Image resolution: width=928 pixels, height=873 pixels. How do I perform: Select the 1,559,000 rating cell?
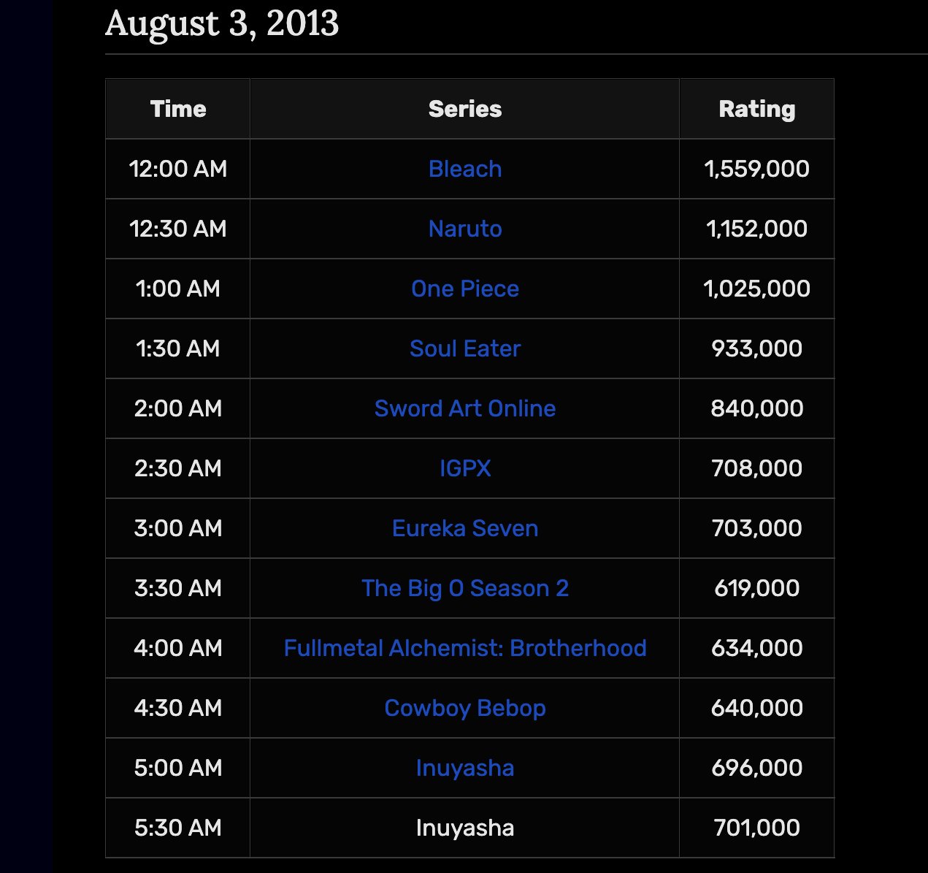tap(757, 169)
